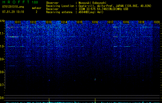Screen dimensions: 162x103
Task: Click the date 07.01.29 13:10 label
Action: 13,12
